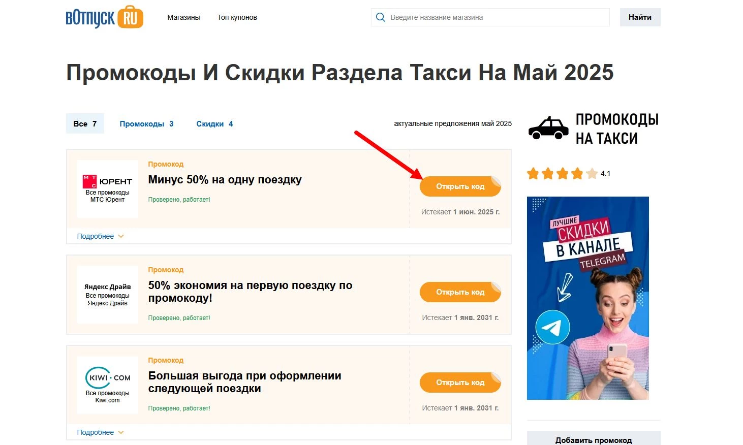Select the Все 7 tab

click(84, 123)
